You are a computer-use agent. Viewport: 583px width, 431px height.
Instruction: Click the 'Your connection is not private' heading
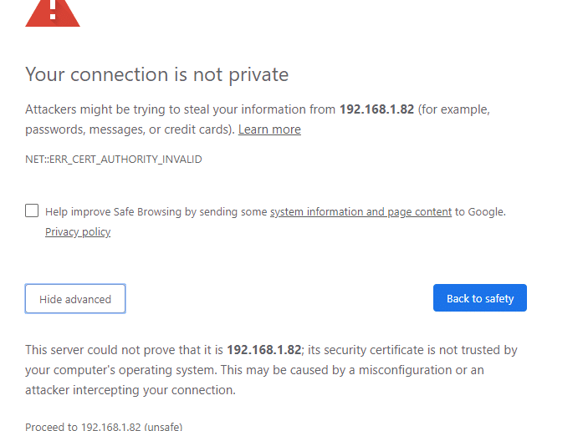pos(156,74)
